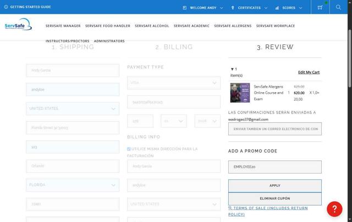Click the wadrogao37@gmail.com email text

tap(248, 119)
